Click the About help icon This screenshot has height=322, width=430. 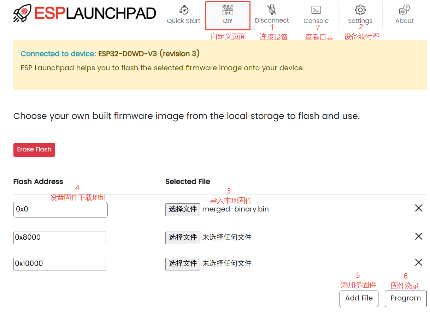click(404, 10)
